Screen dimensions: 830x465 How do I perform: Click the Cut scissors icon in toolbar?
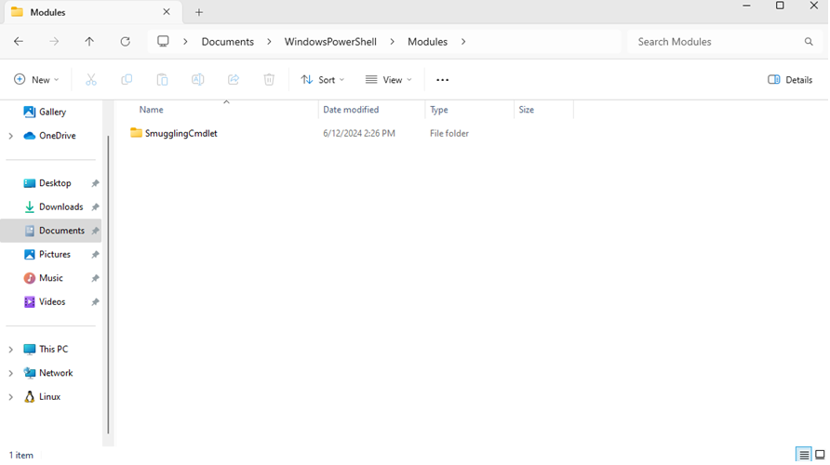(91, 80)
